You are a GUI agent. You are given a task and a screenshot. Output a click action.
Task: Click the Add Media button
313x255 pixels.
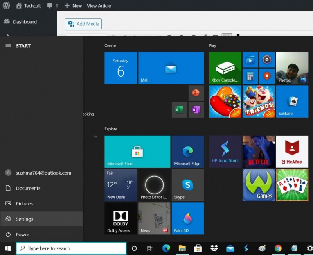[x=83, y=24]
